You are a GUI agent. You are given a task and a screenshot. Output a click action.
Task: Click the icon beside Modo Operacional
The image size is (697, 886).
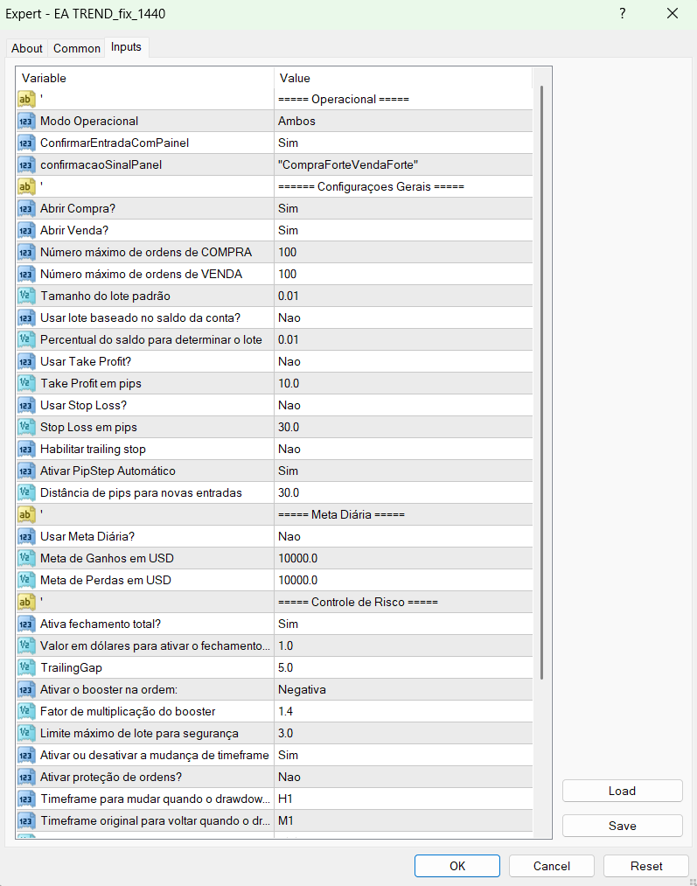26,121
